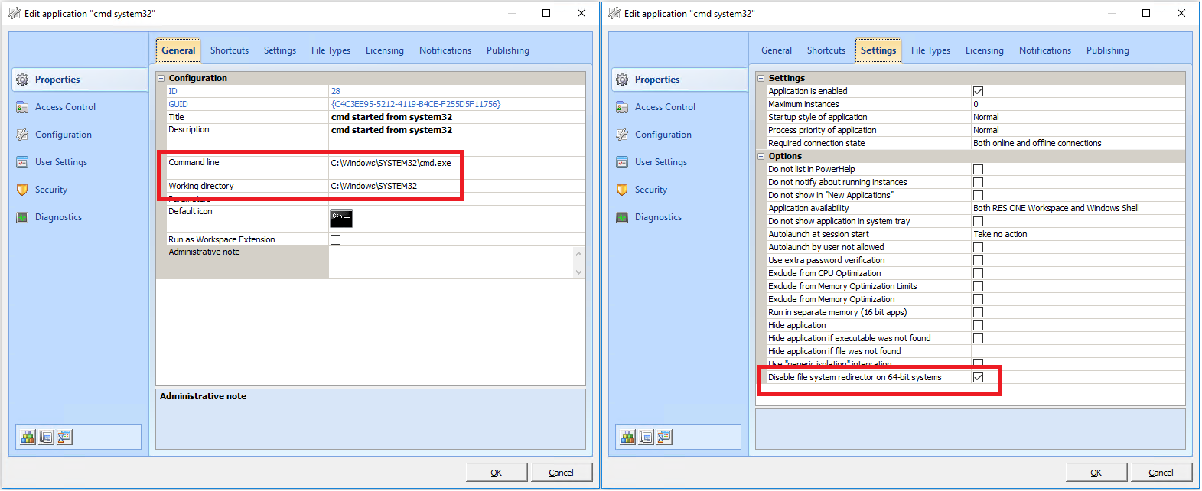Open Access Control in the left dialog sidebar
This screenshot has width=1202, height=491.
(65, 107)
